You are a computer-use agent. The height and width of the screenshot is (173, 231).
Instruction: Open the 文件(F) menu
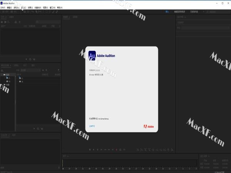(x=3, y=8)
